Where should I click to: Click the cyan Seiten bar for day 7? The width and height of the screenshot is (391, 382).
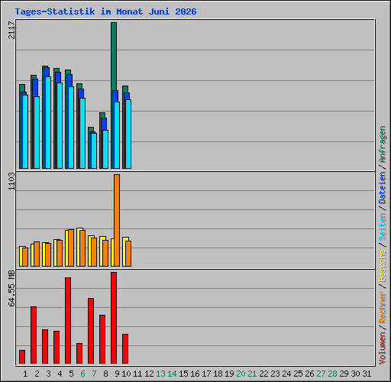click(94, 151)
